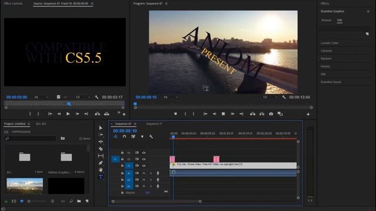
Task: Step forward one frame in Source monitor
Action: coord(77,114)
